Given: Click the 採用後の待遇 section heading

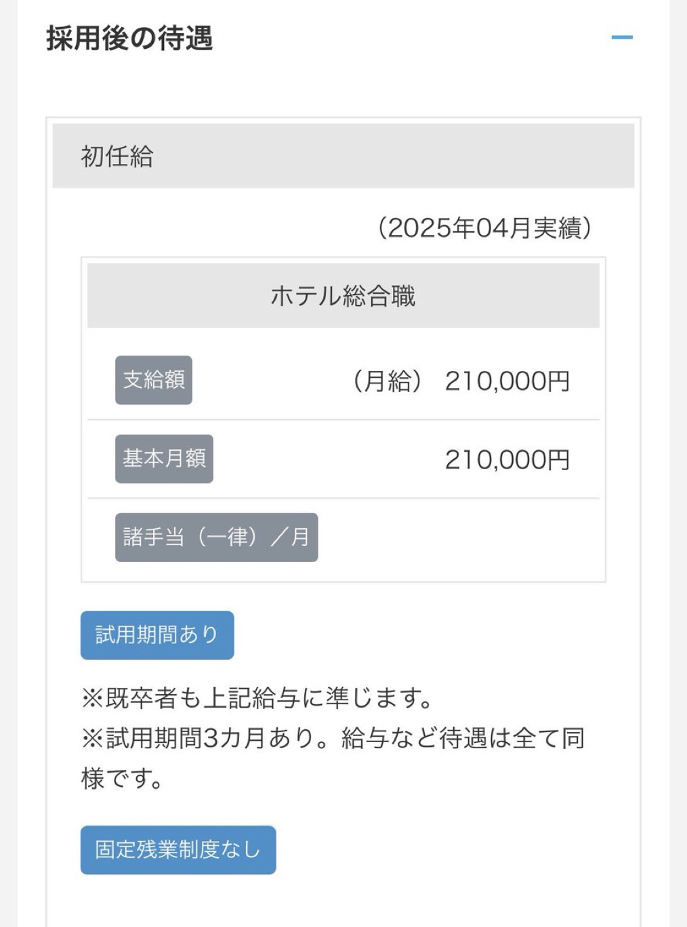Looking at the screenshot, I should pyautogui.click(x=129, y=38).
